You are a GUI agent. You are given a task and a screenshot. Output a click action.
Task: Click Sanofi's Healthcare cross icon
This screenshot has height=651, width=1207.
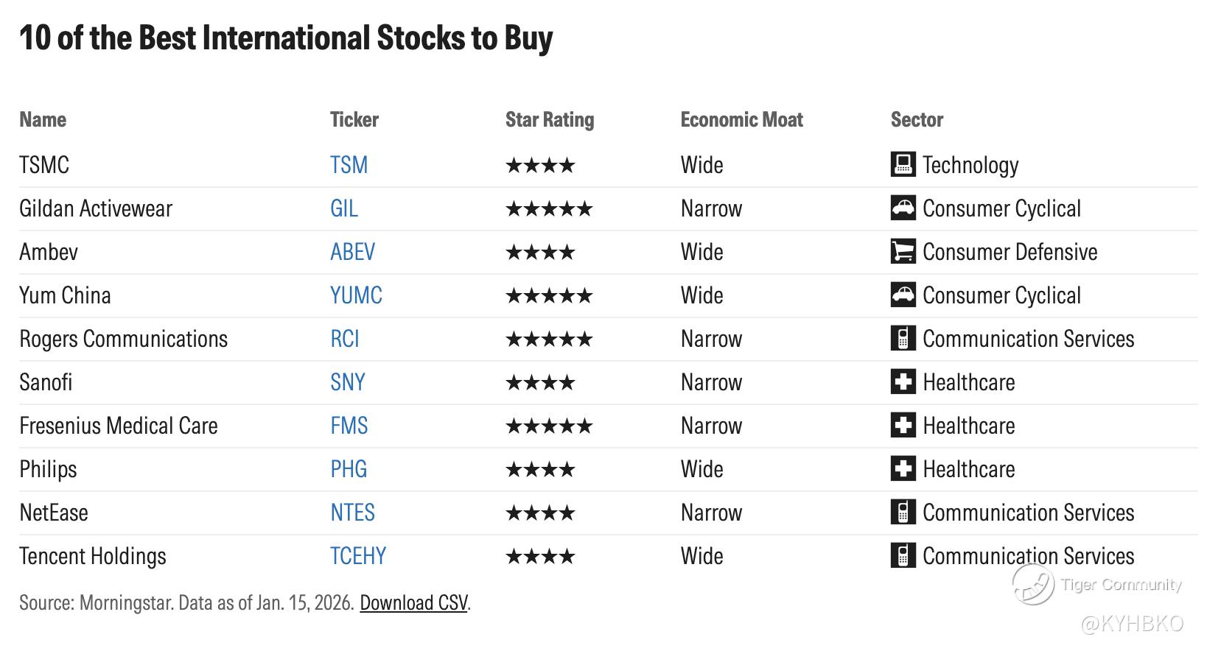(903, 382)
